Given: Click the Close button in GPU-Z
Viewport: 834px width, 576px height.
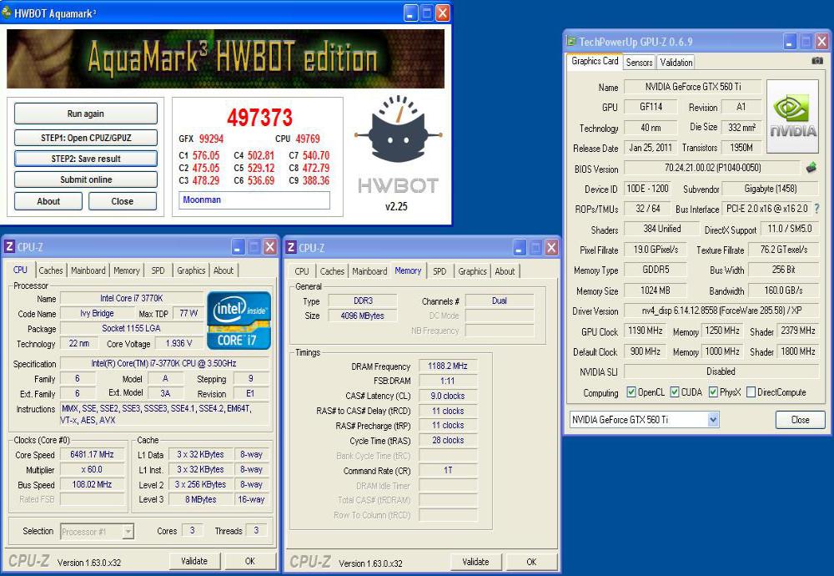Looking at the screenshot, I should point(800,420).
